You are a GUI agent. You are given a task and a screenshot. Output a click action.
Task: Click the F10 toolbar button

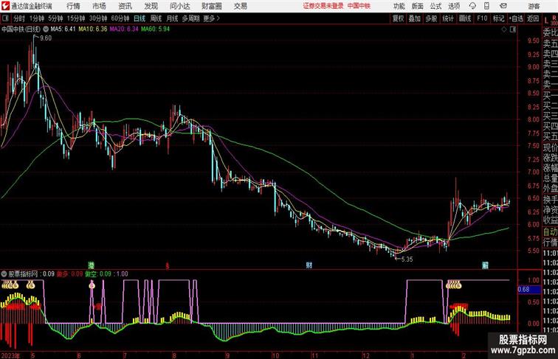[482, 18]
